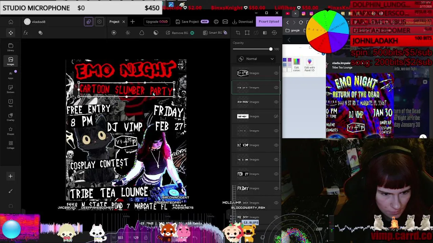This screenshot has width=433, height=243.
Task: Select the Text tool in the sidebar
Action: [10, 103]
